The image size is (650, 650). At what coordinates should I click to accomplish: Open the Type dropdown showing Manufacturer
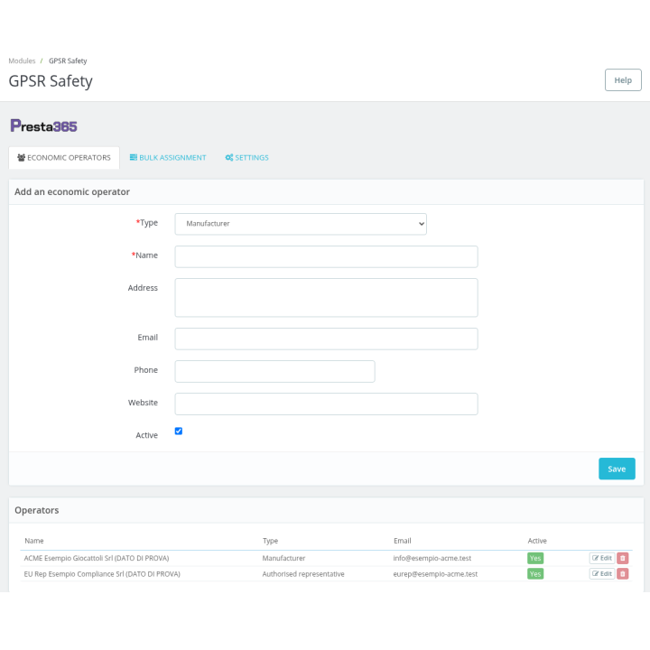[x=301, y=224]
